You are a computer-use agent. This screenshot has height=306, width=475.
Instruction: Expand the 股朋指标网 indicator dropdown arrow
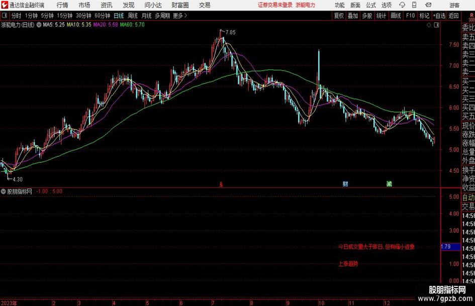click(x=4, y=191)
